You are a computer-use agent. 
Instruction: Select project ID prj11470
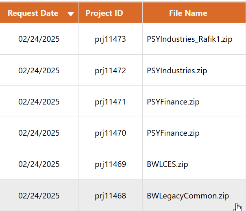[x=110, y=133]
